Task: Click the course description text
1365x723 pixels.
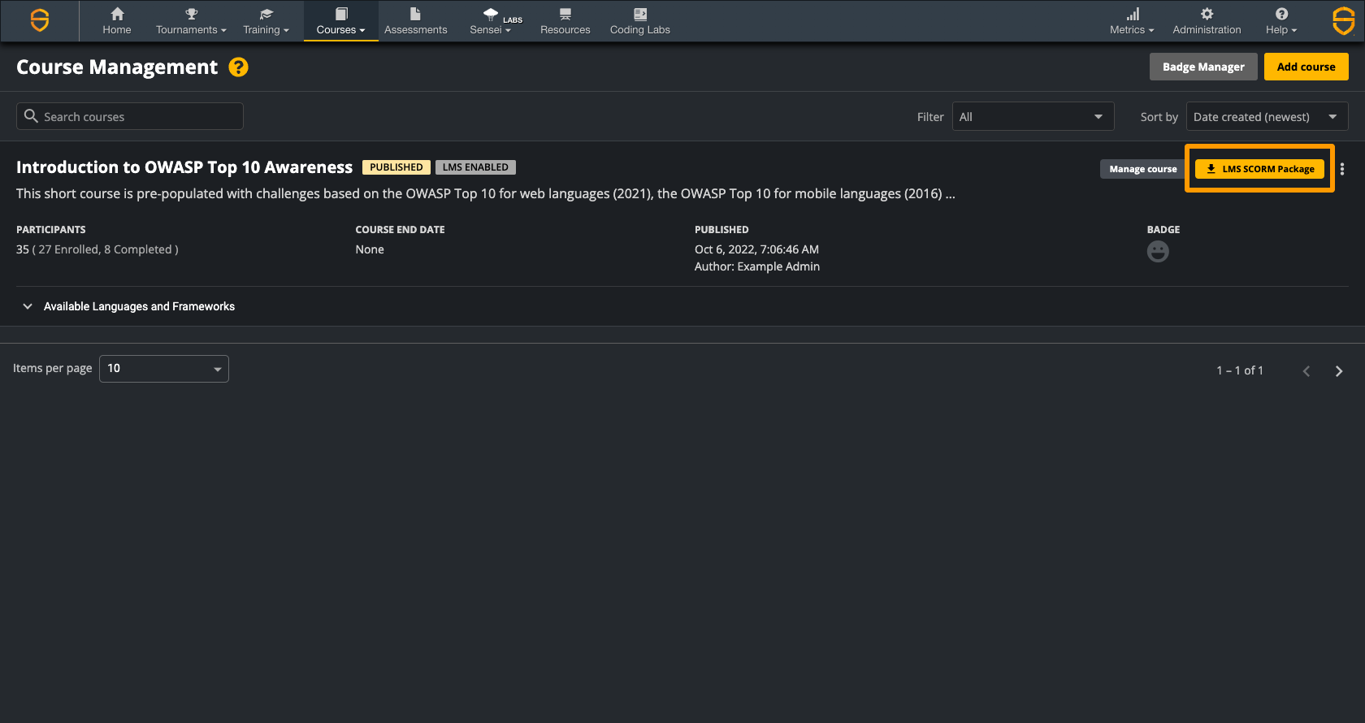Action: 486,193
